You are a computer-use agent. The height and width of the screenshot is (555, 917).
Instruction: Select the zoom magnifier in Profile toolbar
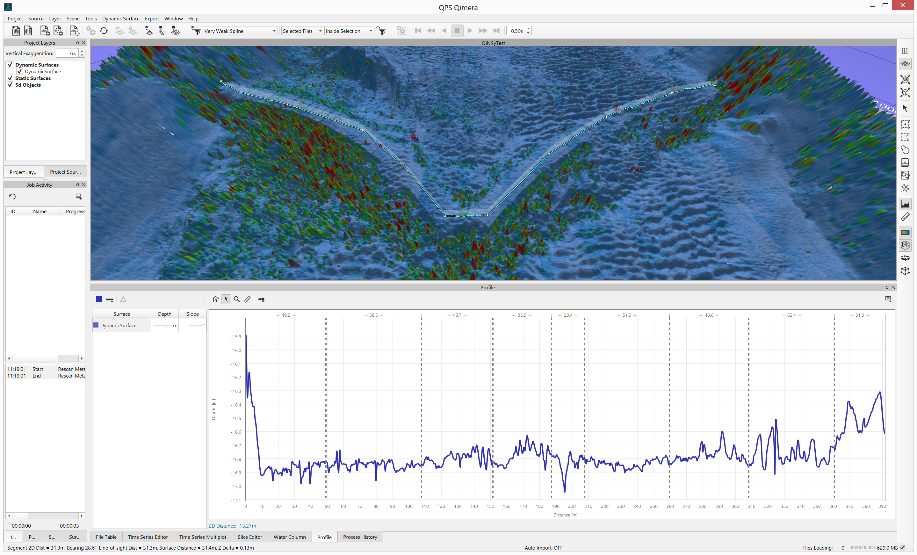pos(237,299)
